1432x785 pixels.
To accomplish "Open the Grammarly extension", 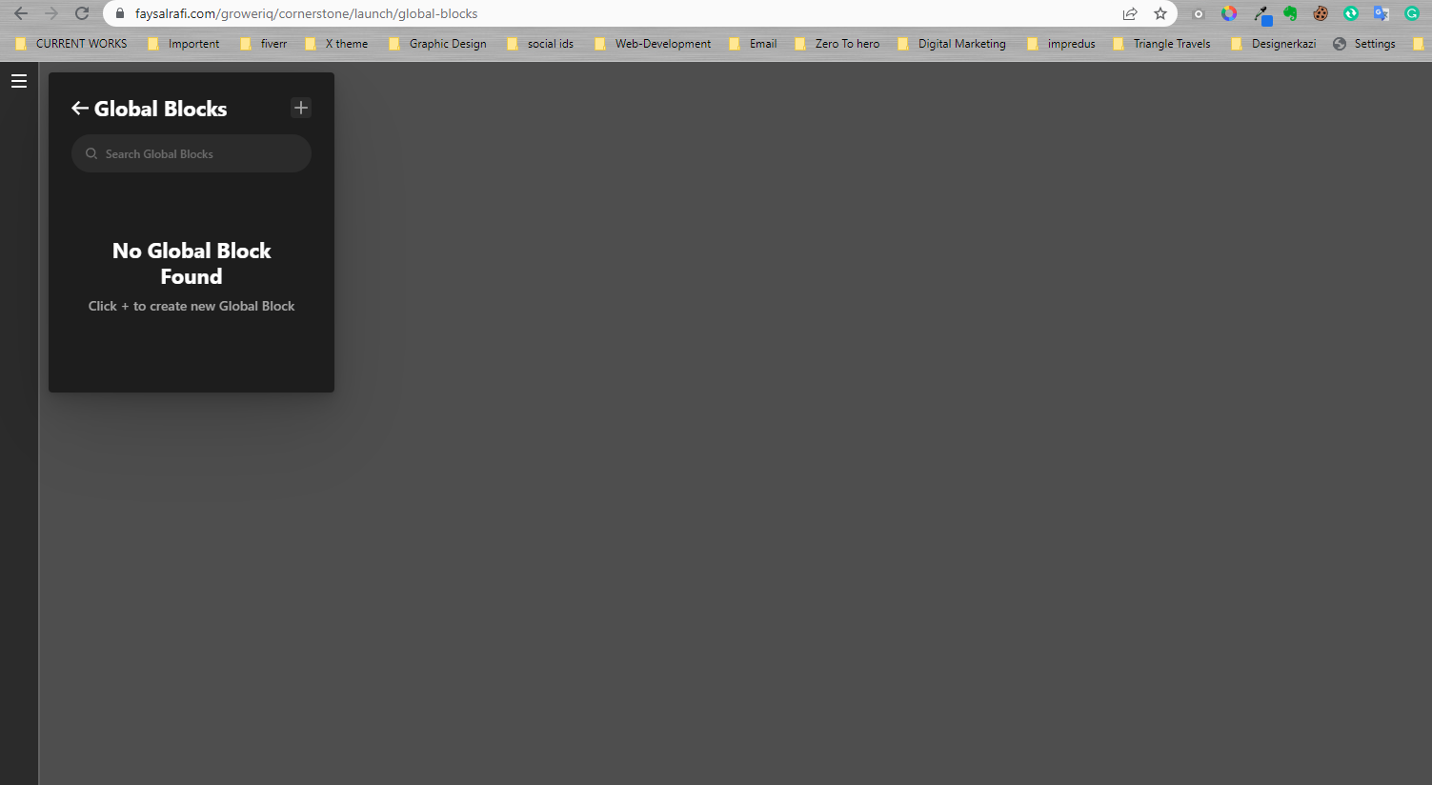I will pyautogui.click(x=1412, y=13).
